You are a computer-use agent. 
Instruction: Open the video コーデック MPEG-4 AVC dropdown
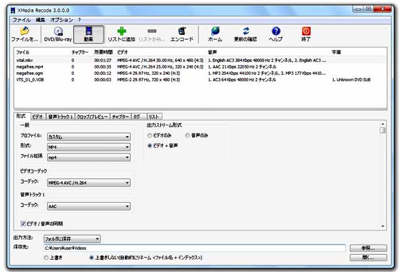(88, 183)
